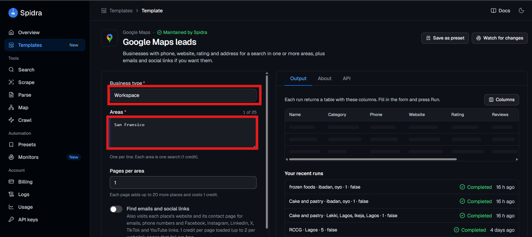This screenshot has height=237, width=532.
Task: Click the Crawl icon in sidebar
Action: point(11,120)
